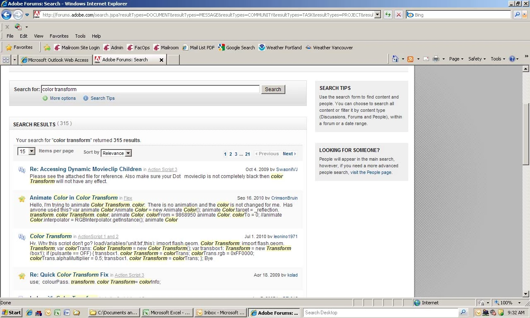Click the Read Mail envelope icon

426,59
